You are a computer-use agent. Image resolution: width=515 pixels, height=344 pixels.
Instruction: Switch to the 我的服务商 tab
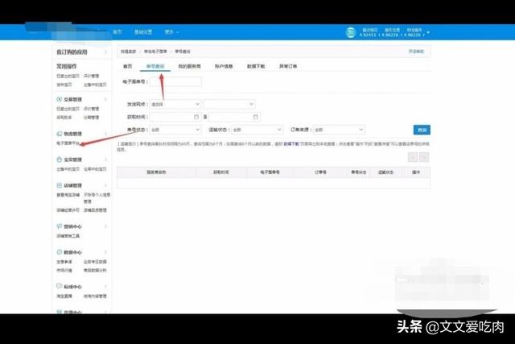(189, 65)
